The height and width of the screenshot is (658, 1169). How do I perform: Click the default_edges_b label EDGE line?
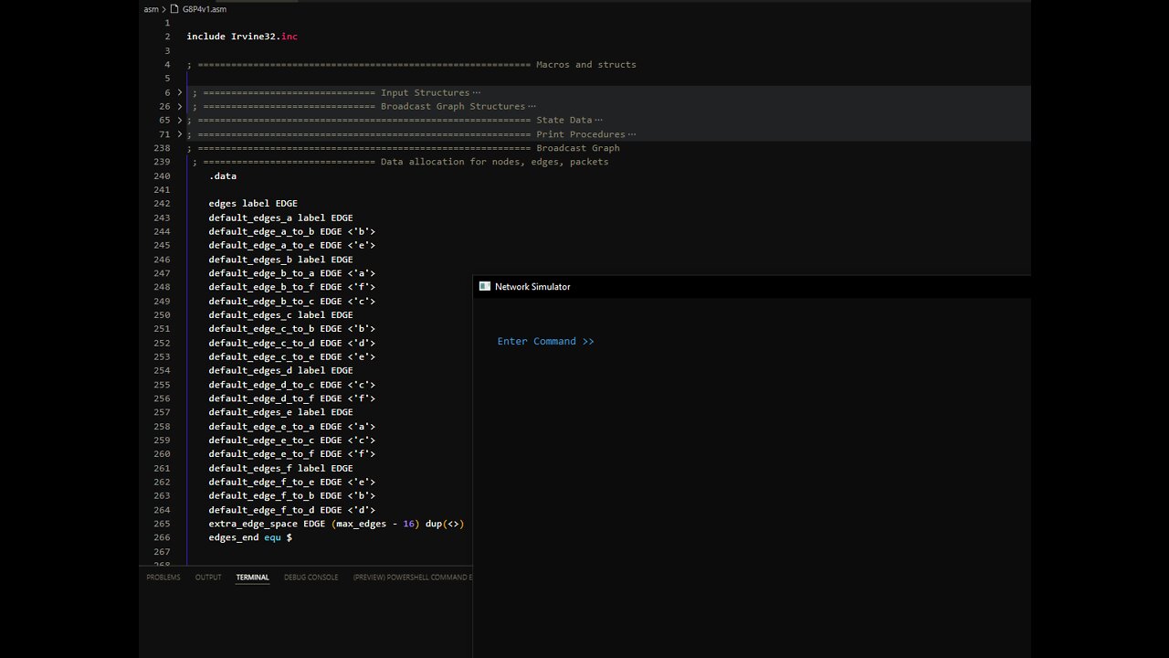click(280, 260)
